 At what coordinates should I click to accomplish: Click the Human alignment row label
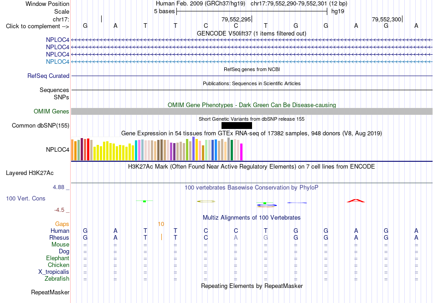(x=60, y=231)
